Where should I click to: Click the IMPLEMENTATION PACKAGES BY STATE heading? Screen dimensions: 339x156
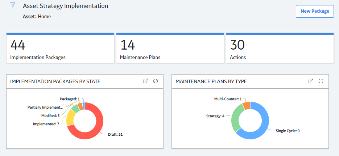click(55, 81)
